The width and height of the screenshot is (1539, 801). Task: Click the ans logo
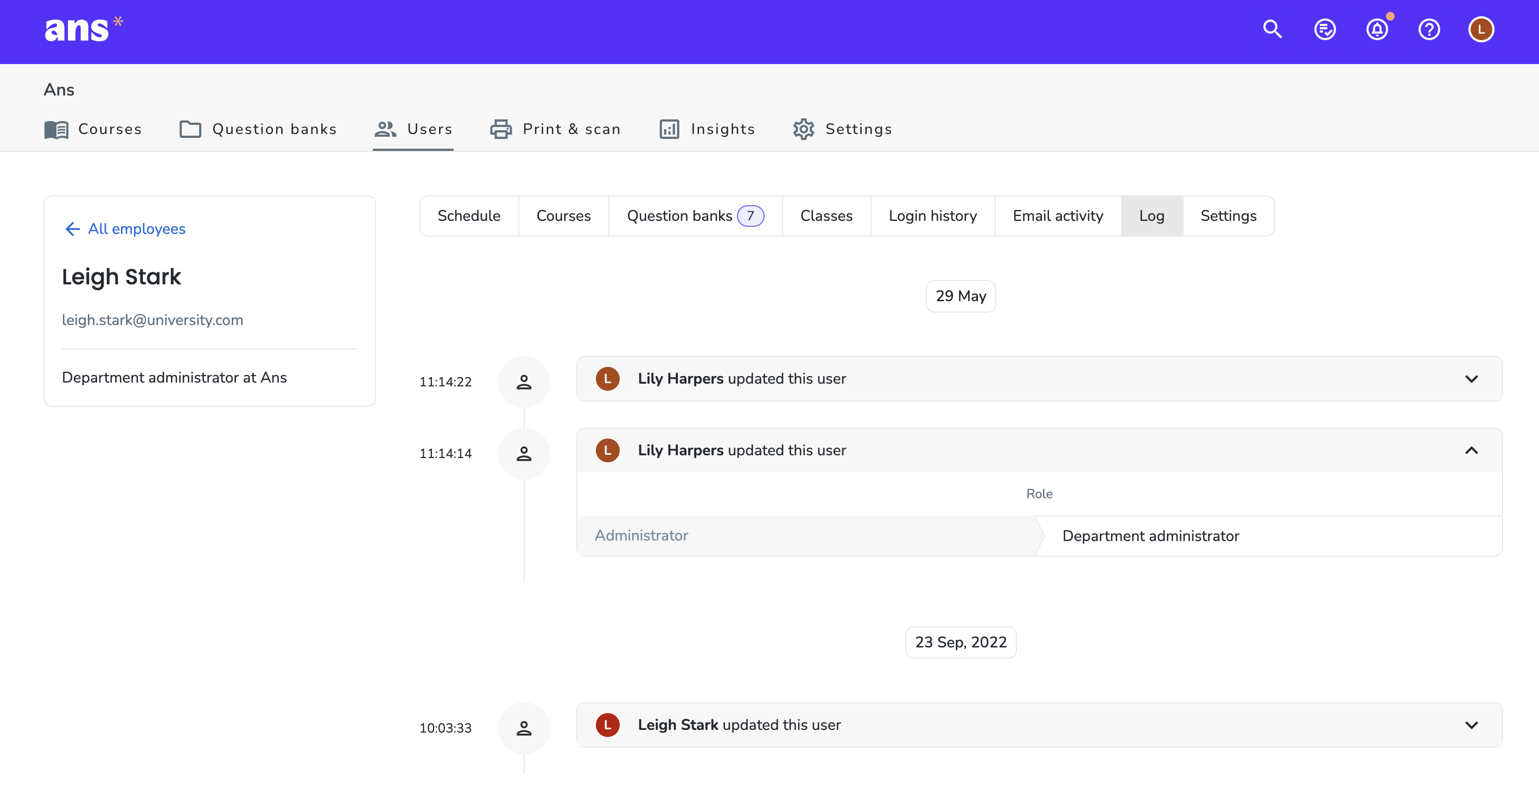click(x=84, y=29)
